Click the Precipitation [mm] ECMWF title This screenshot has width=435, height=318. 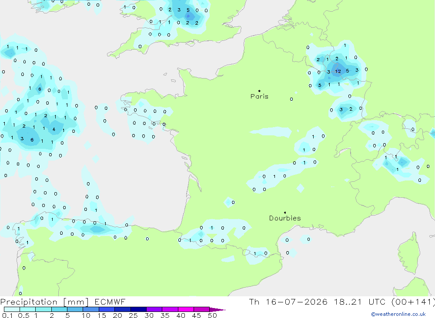pos(63,302)
